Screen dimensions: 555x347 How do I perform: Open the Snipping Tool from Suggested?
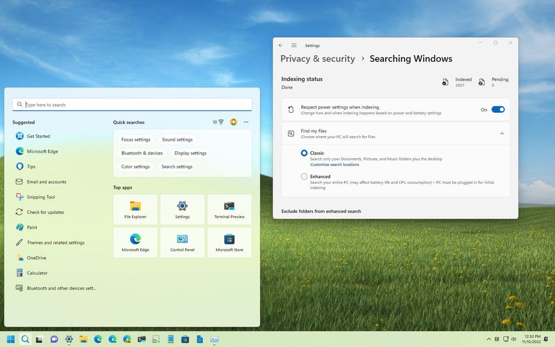[43, 197]
